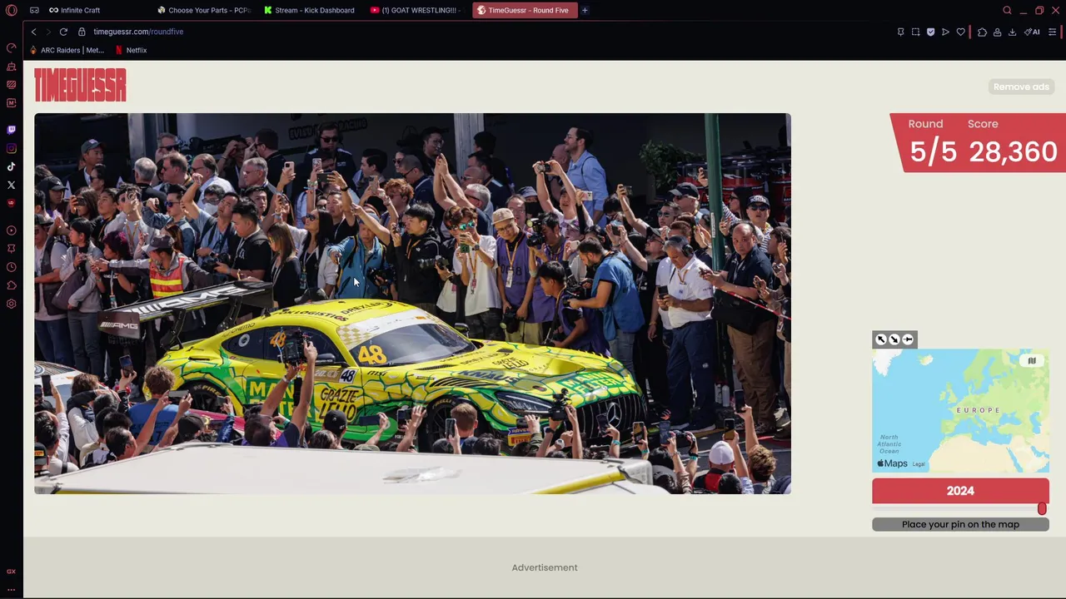
Task: Open GX Control speedometer sidebar icon
Action: 11,47
